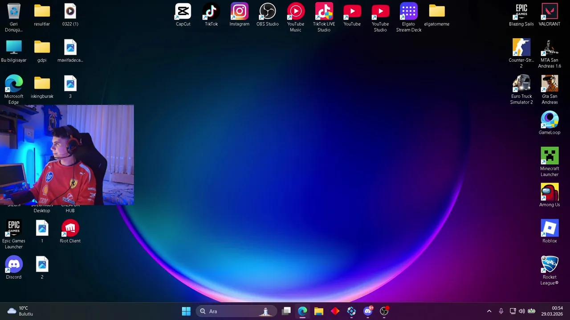
Task: Open Minecraft Launcher shortcut
Action: click(x=550, y=162)
